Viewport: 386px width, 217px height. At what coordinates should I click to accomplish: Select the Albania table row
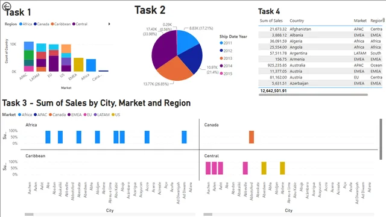320,35
